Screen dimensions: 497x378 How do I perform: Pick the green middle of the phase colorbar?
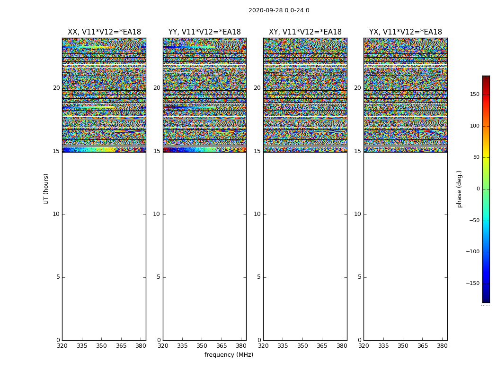pyautogui.click(x=486, y=189)
